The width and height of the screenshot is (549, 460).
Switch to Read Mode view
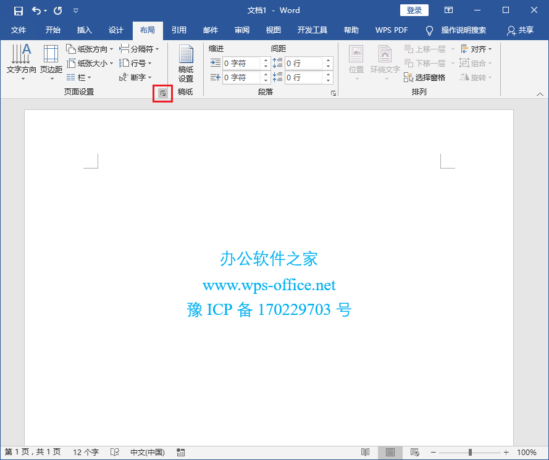(x=365, y=453)
